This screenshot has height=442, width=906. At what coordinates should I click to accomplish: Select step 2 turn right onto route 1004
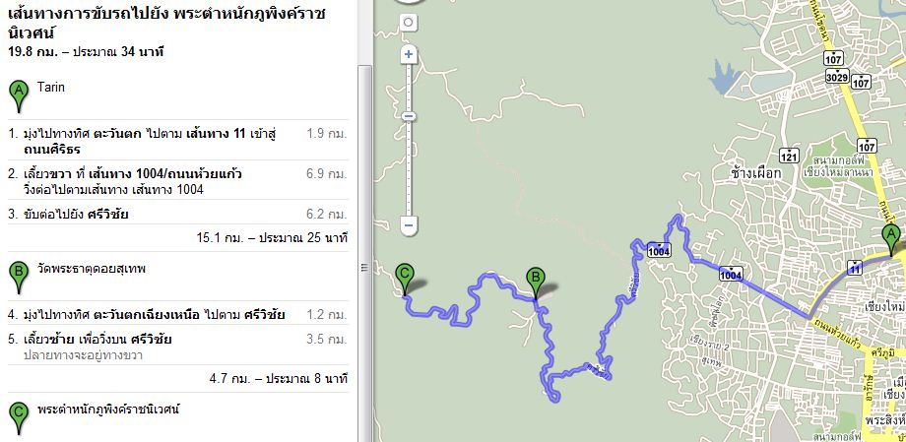point(178,181)
